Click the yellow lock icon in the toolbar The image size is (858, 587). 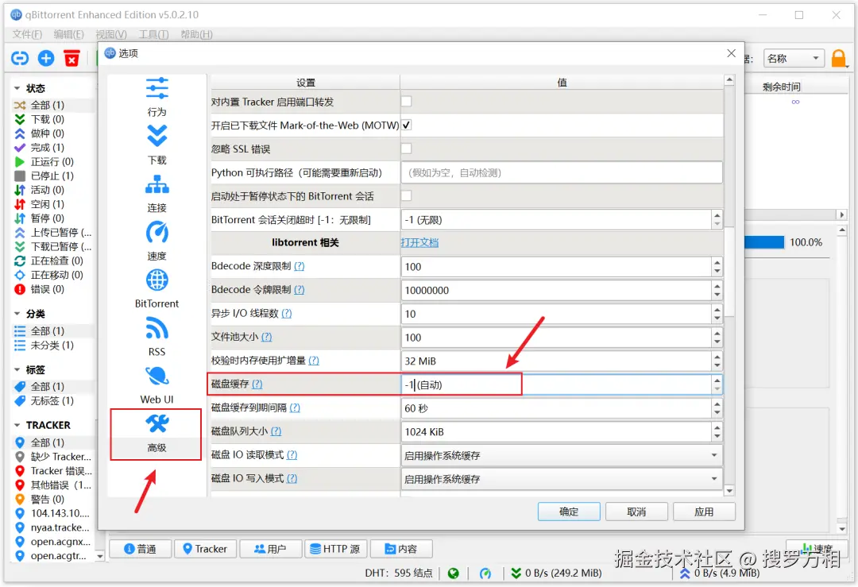click(839, 58)
